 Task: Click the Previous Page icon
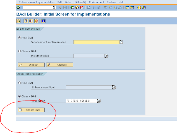click(x=111, y=7)
